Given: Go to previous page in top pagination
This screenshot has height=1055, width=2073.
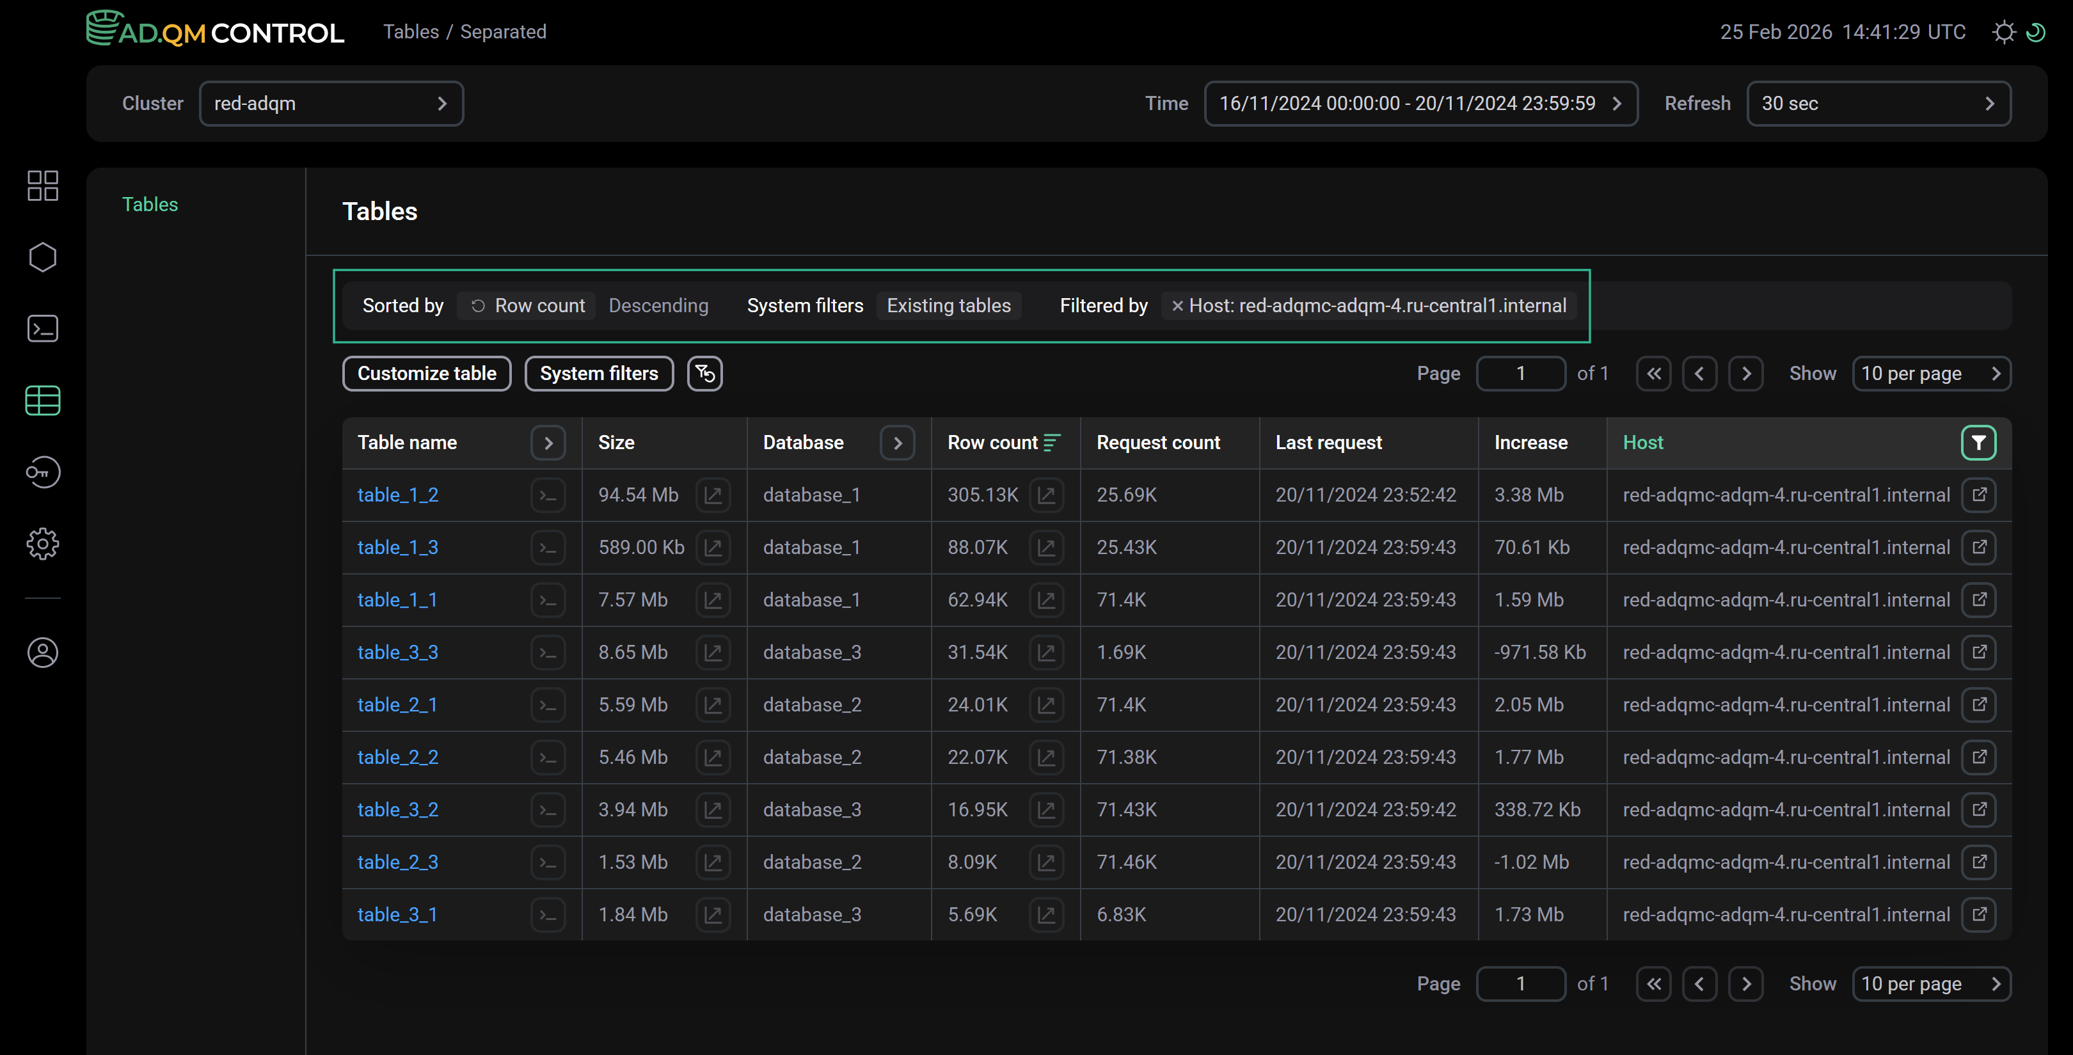Looking at the screenshot, I should [1699, 374].
